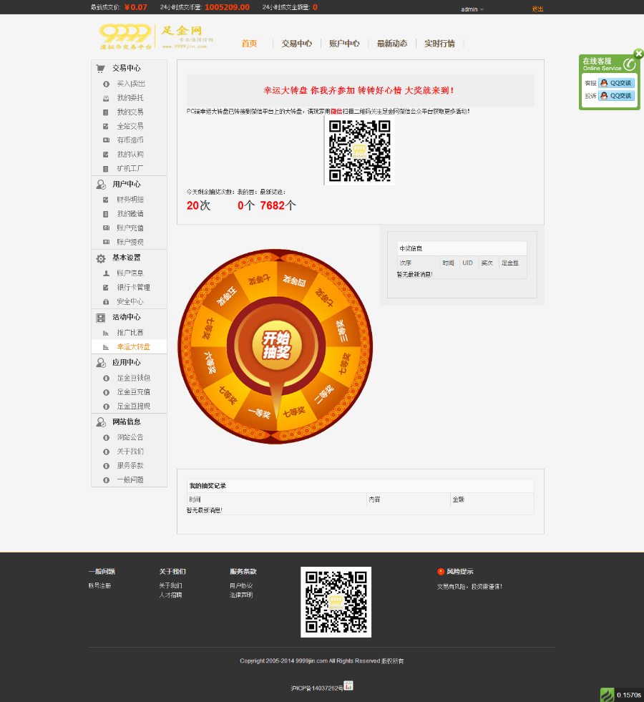Image resolution: width=644 pixels, height=702 pixels.
Task: Click the icon next to 存币造币
Action: coord(106,140)
